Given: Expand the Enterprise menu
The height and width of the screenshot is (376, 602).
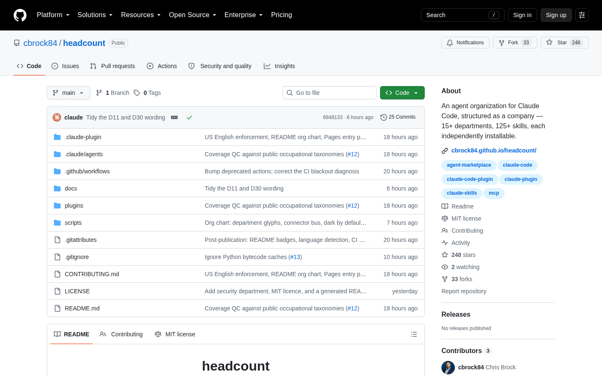Looking at the screenshot, I should (244, 15).
